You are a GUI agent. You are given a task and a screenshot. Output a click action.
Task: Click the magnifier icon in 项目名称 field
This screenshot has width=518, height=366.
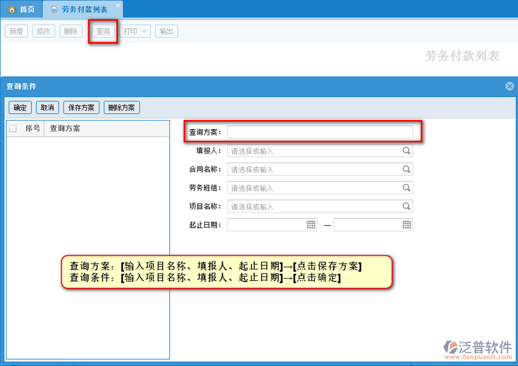pos(406,206)
